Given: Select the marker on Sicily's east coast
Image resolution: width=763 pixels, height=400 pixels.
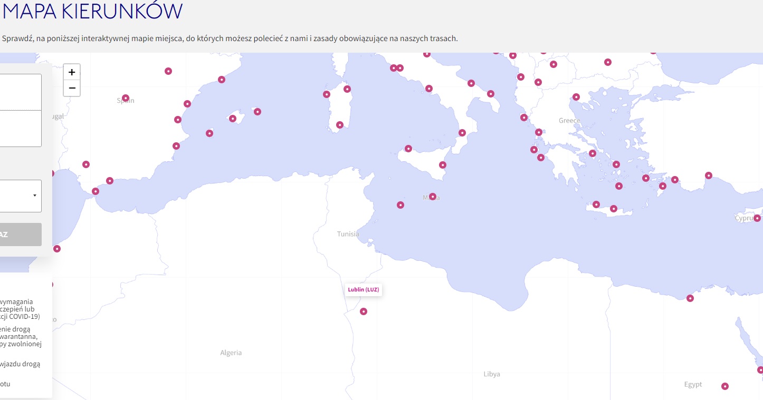Looking at the screenshot, I should [x=443, y=165].
